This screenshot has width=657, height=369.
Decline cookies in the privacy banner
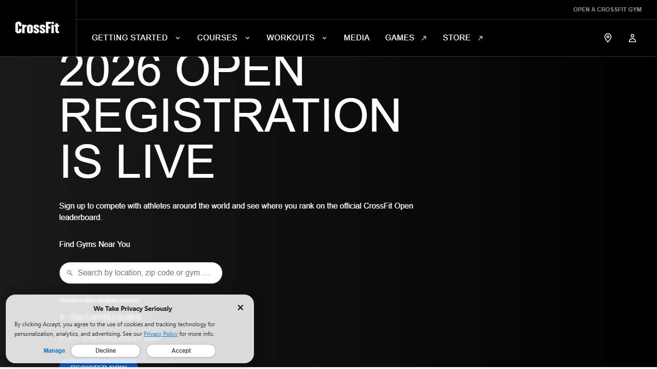click(x=105, y=351)
